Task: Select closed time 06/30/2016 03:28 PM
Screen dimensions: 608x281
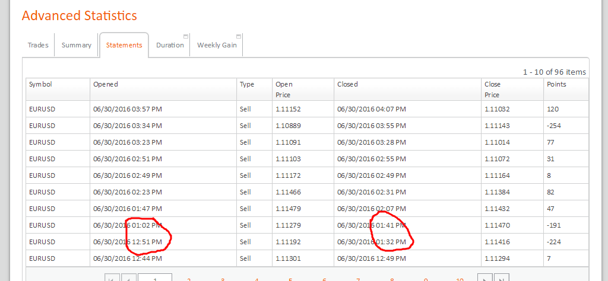Action: [x=372, y=142]
